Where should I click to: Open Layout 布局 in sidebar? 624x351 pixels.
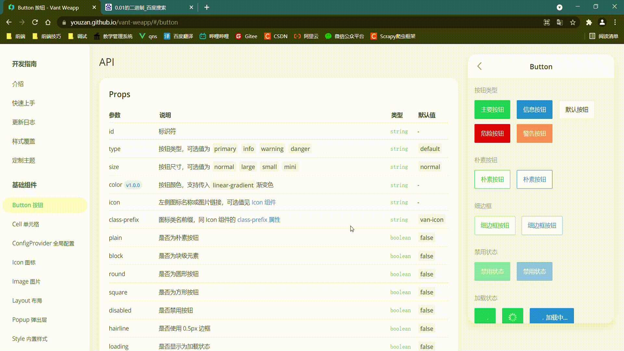point(27,301)
